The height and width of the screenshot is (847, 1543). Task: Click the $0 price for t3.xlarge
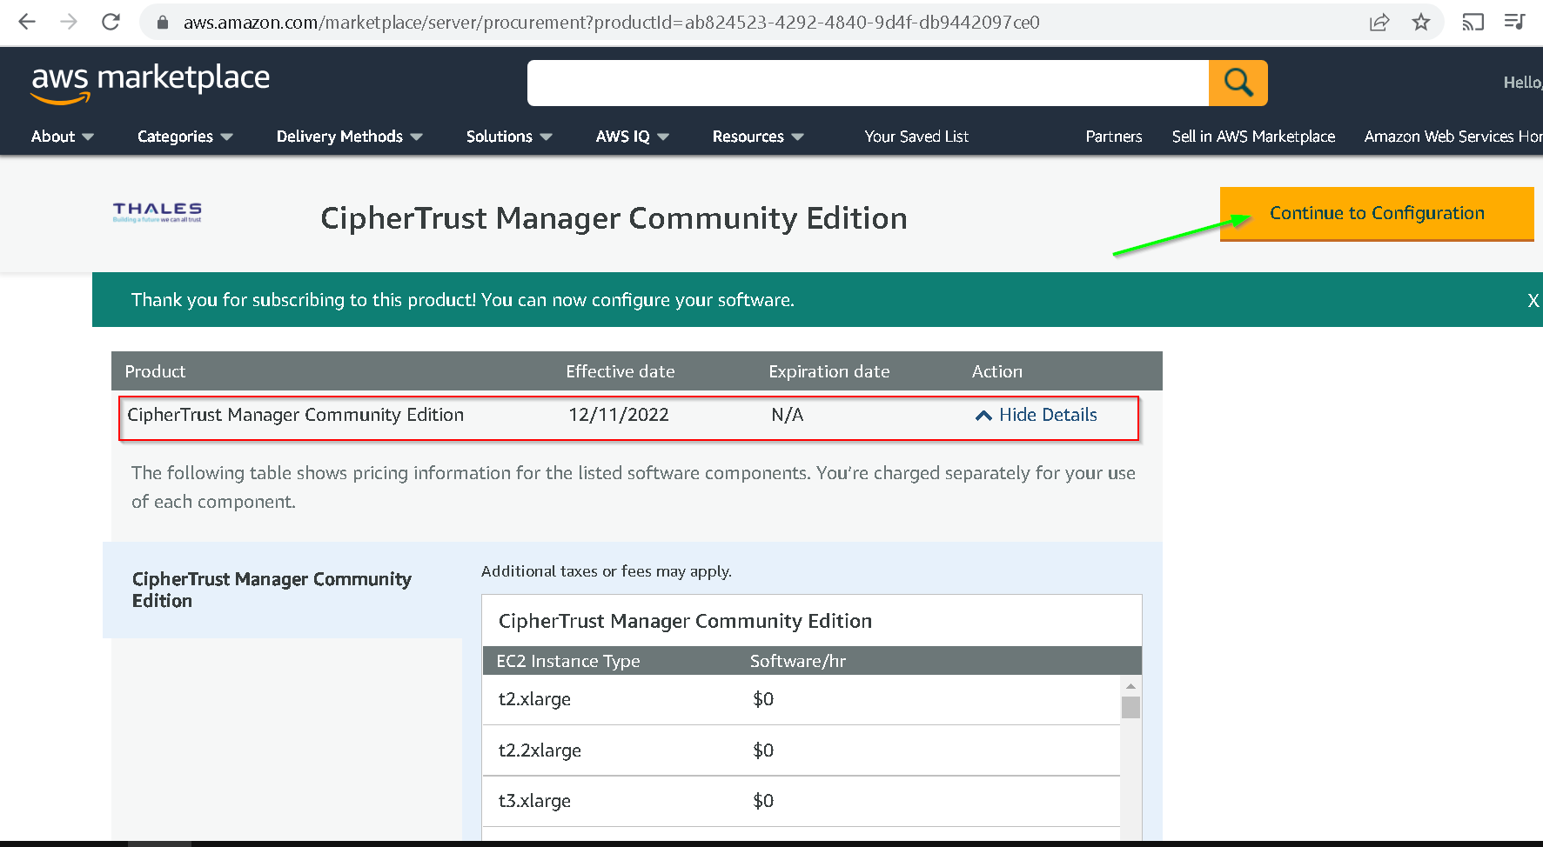(x=763, y=801)
